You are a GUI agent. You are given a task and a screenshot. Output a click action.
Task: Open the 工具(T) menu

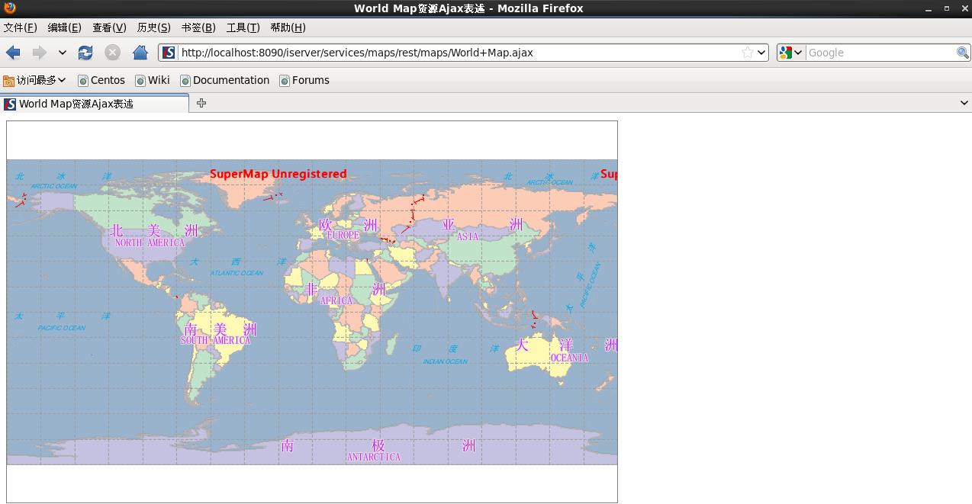tap(243, 27)
